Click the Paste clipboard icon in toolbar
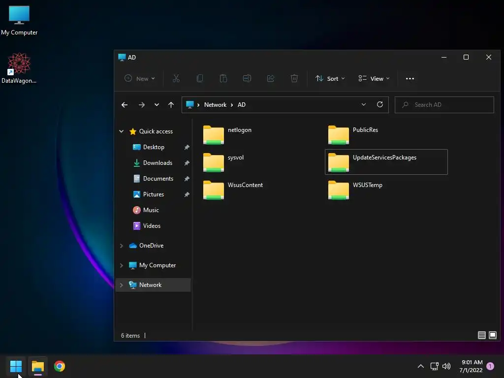The width and height of the screenshot is (504, 378). click(x=223, y=78)
